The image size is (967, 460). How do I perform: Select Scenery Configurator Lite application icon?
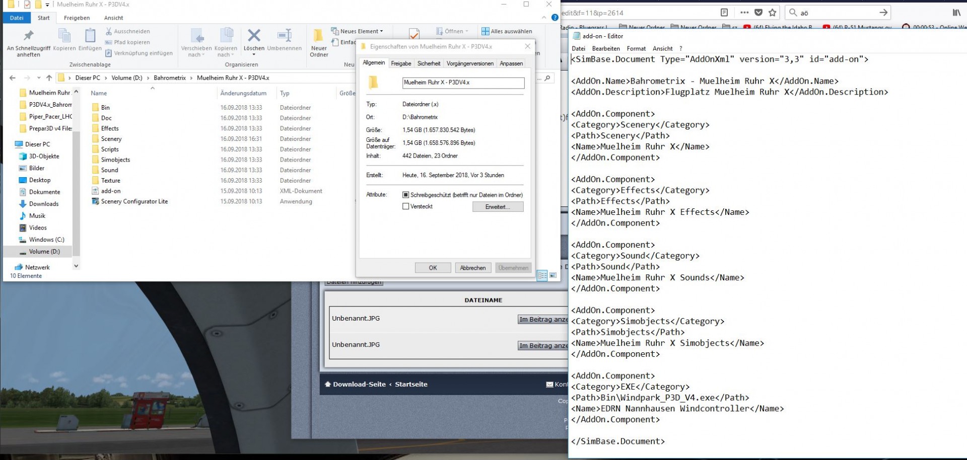95,201
